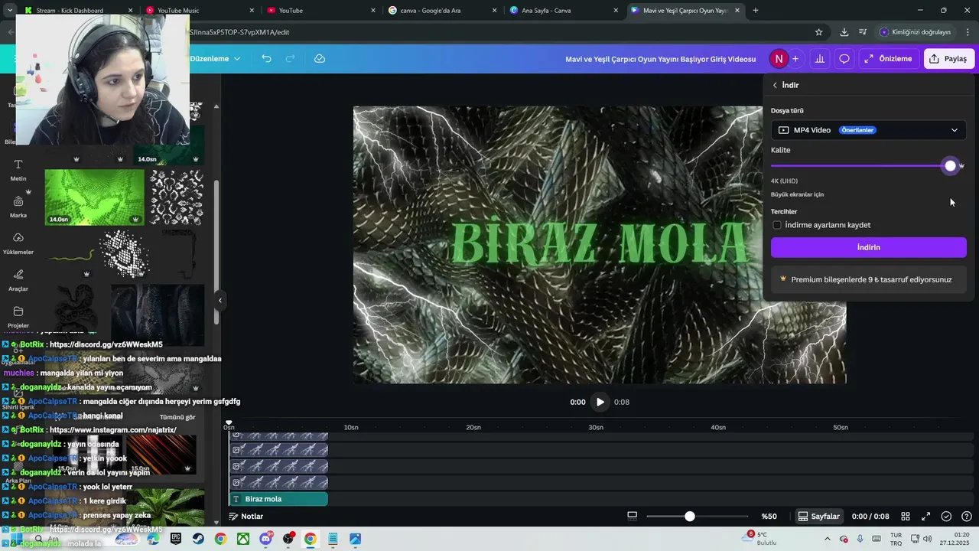Toggle the Sayfalar pages view
This screenshot has width=979, height=551.
pyautogui.click(x=818, y=517)
